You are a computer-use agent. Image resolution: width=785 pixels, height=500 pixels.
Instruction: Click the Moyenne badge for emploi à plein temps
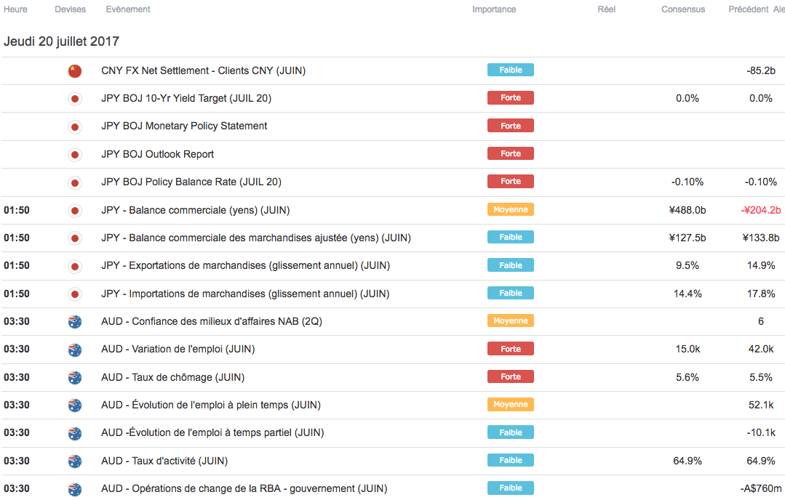pos(511,405)
